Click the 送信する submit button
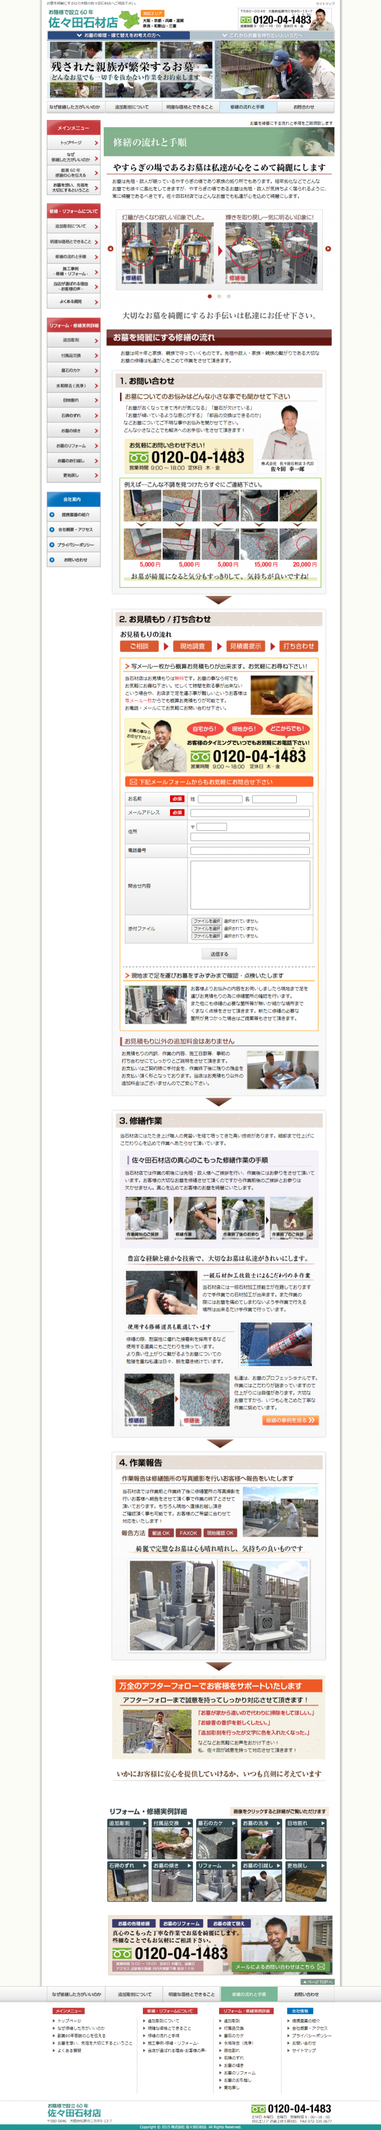The height and width of the screenshot is (2130, 381). (x=219, y=953)
